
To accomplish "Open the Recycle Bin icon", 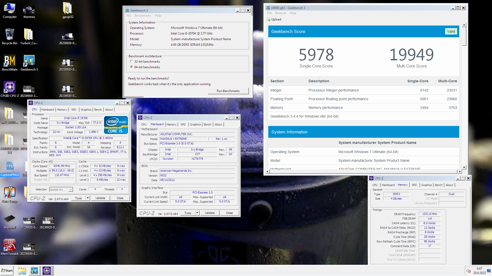I will coord(9,37).
